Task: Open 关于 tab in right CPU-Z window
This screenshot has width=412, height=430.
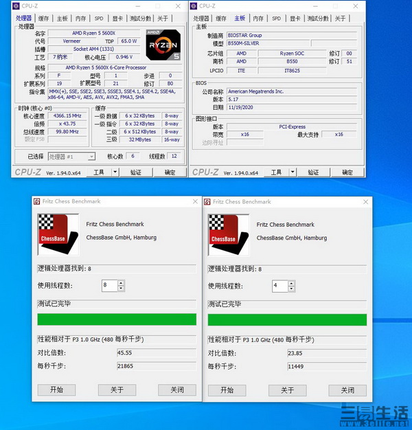Action: [x=340, y=19]
